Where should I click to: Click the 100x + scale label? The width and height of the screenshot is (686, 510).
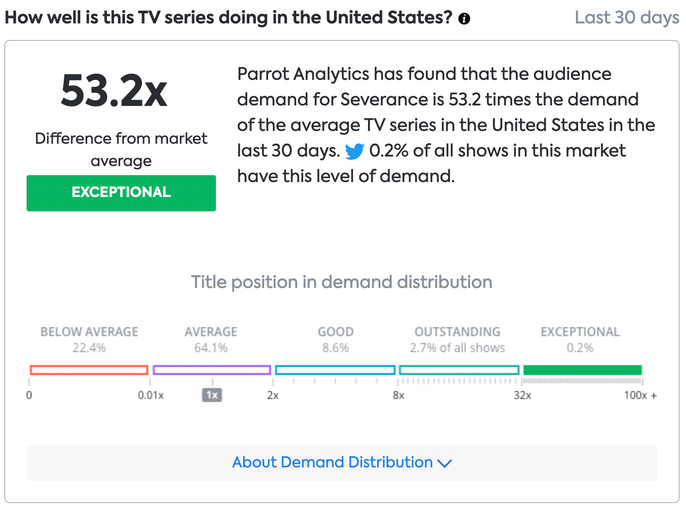640,396
